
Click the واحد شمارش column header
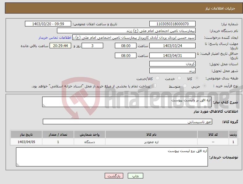[90, 134]
